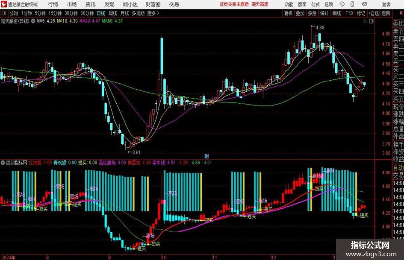Open the 版面 menu
This screenshot has height=260, width=404.
pos(302,4)
